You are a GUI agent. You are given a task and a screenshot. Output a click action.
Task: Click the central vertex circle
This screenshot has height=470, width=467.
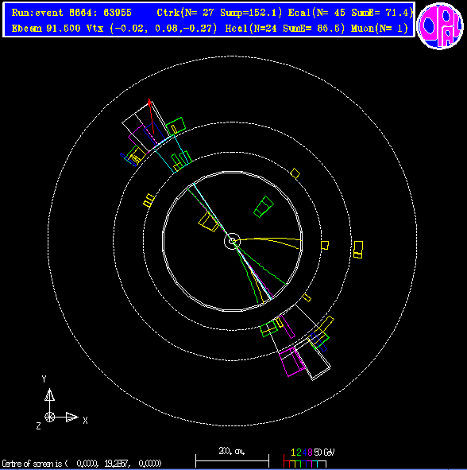pyautogui.click(x=232, y=241)
